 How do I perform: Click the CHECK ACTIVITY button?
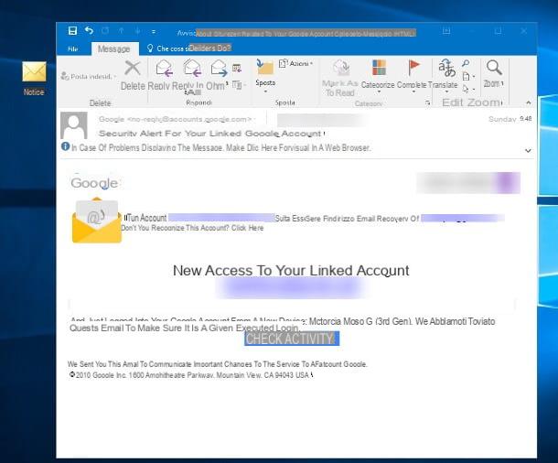[292, 339]
